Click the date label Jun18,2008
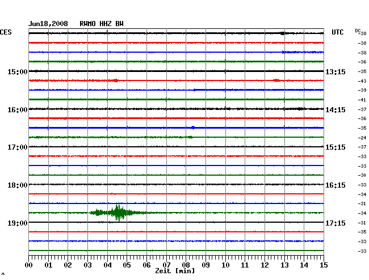This screenshot has height=280, width=369. [x=48, y=24]
